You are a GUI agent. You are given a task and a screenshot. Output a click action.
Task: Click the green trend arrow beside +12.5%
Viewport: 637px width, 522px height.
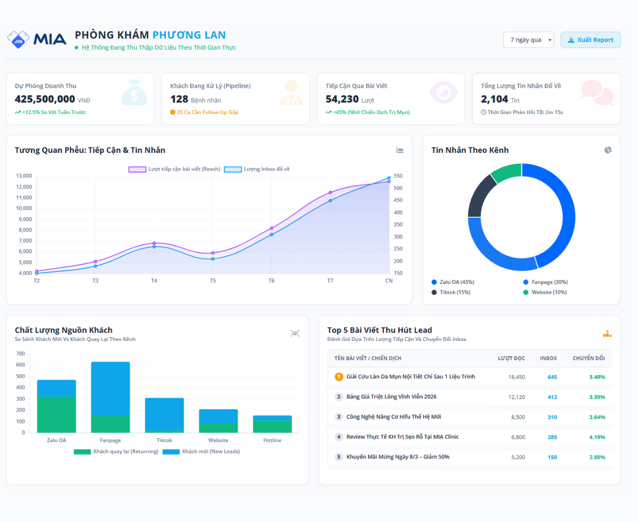click(x=17, y=112)
